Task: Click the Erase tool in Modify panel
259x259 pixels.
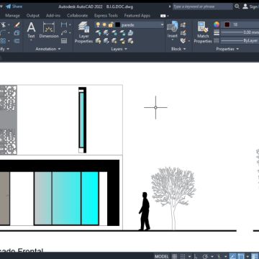Action: (x=17, y=24)
